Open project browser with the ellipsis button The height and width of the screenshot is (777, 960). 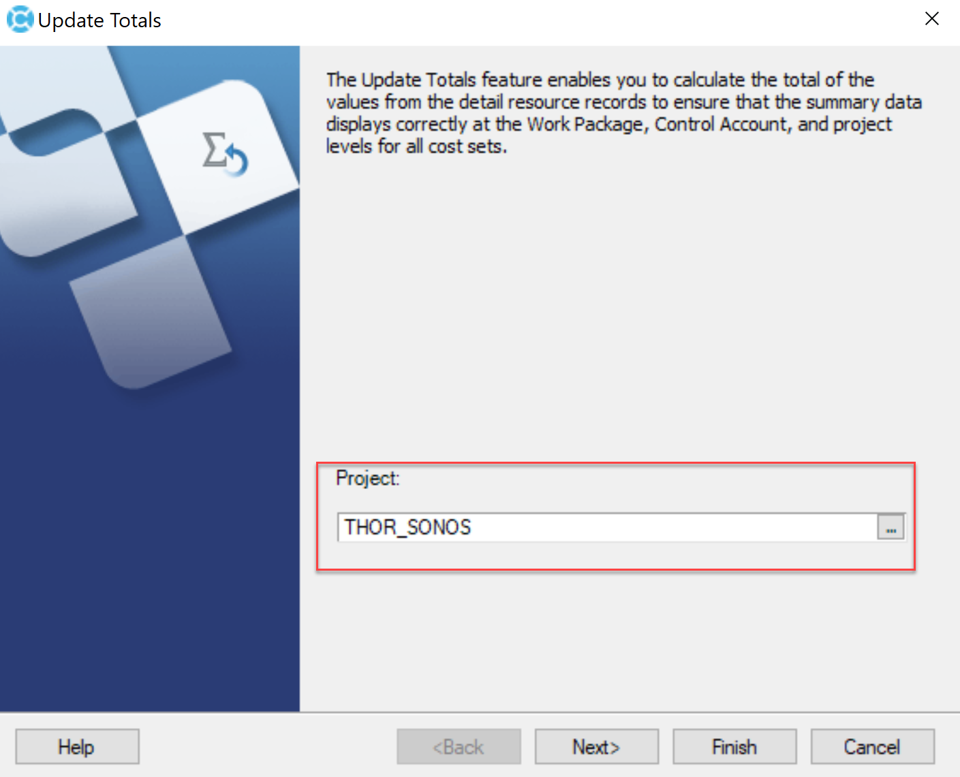point(891,528)
